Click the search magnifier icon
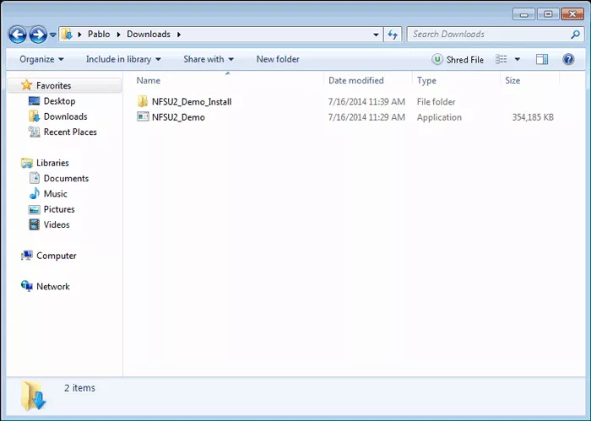The image size is (591, 421). click(575, 35)
